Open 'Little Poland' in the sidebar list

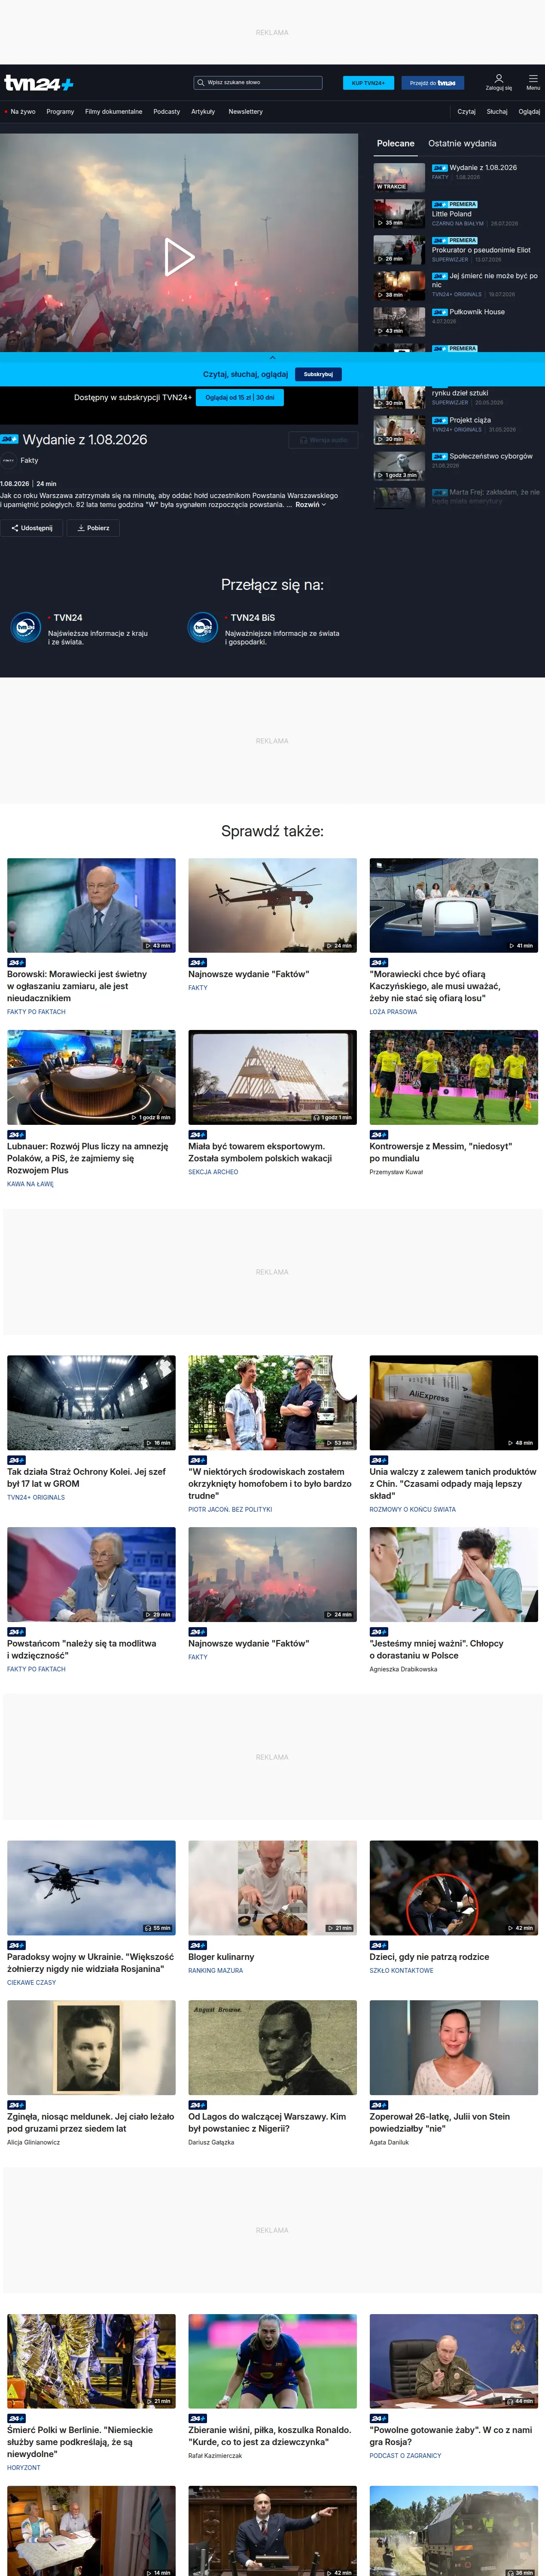(452, 214)
